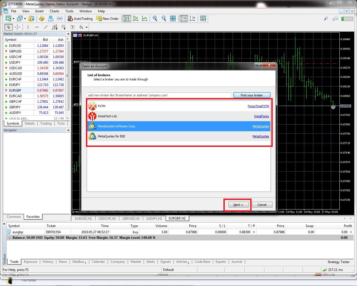
Task: Click 'click to add...' symbol field
Action: point(19,118)
